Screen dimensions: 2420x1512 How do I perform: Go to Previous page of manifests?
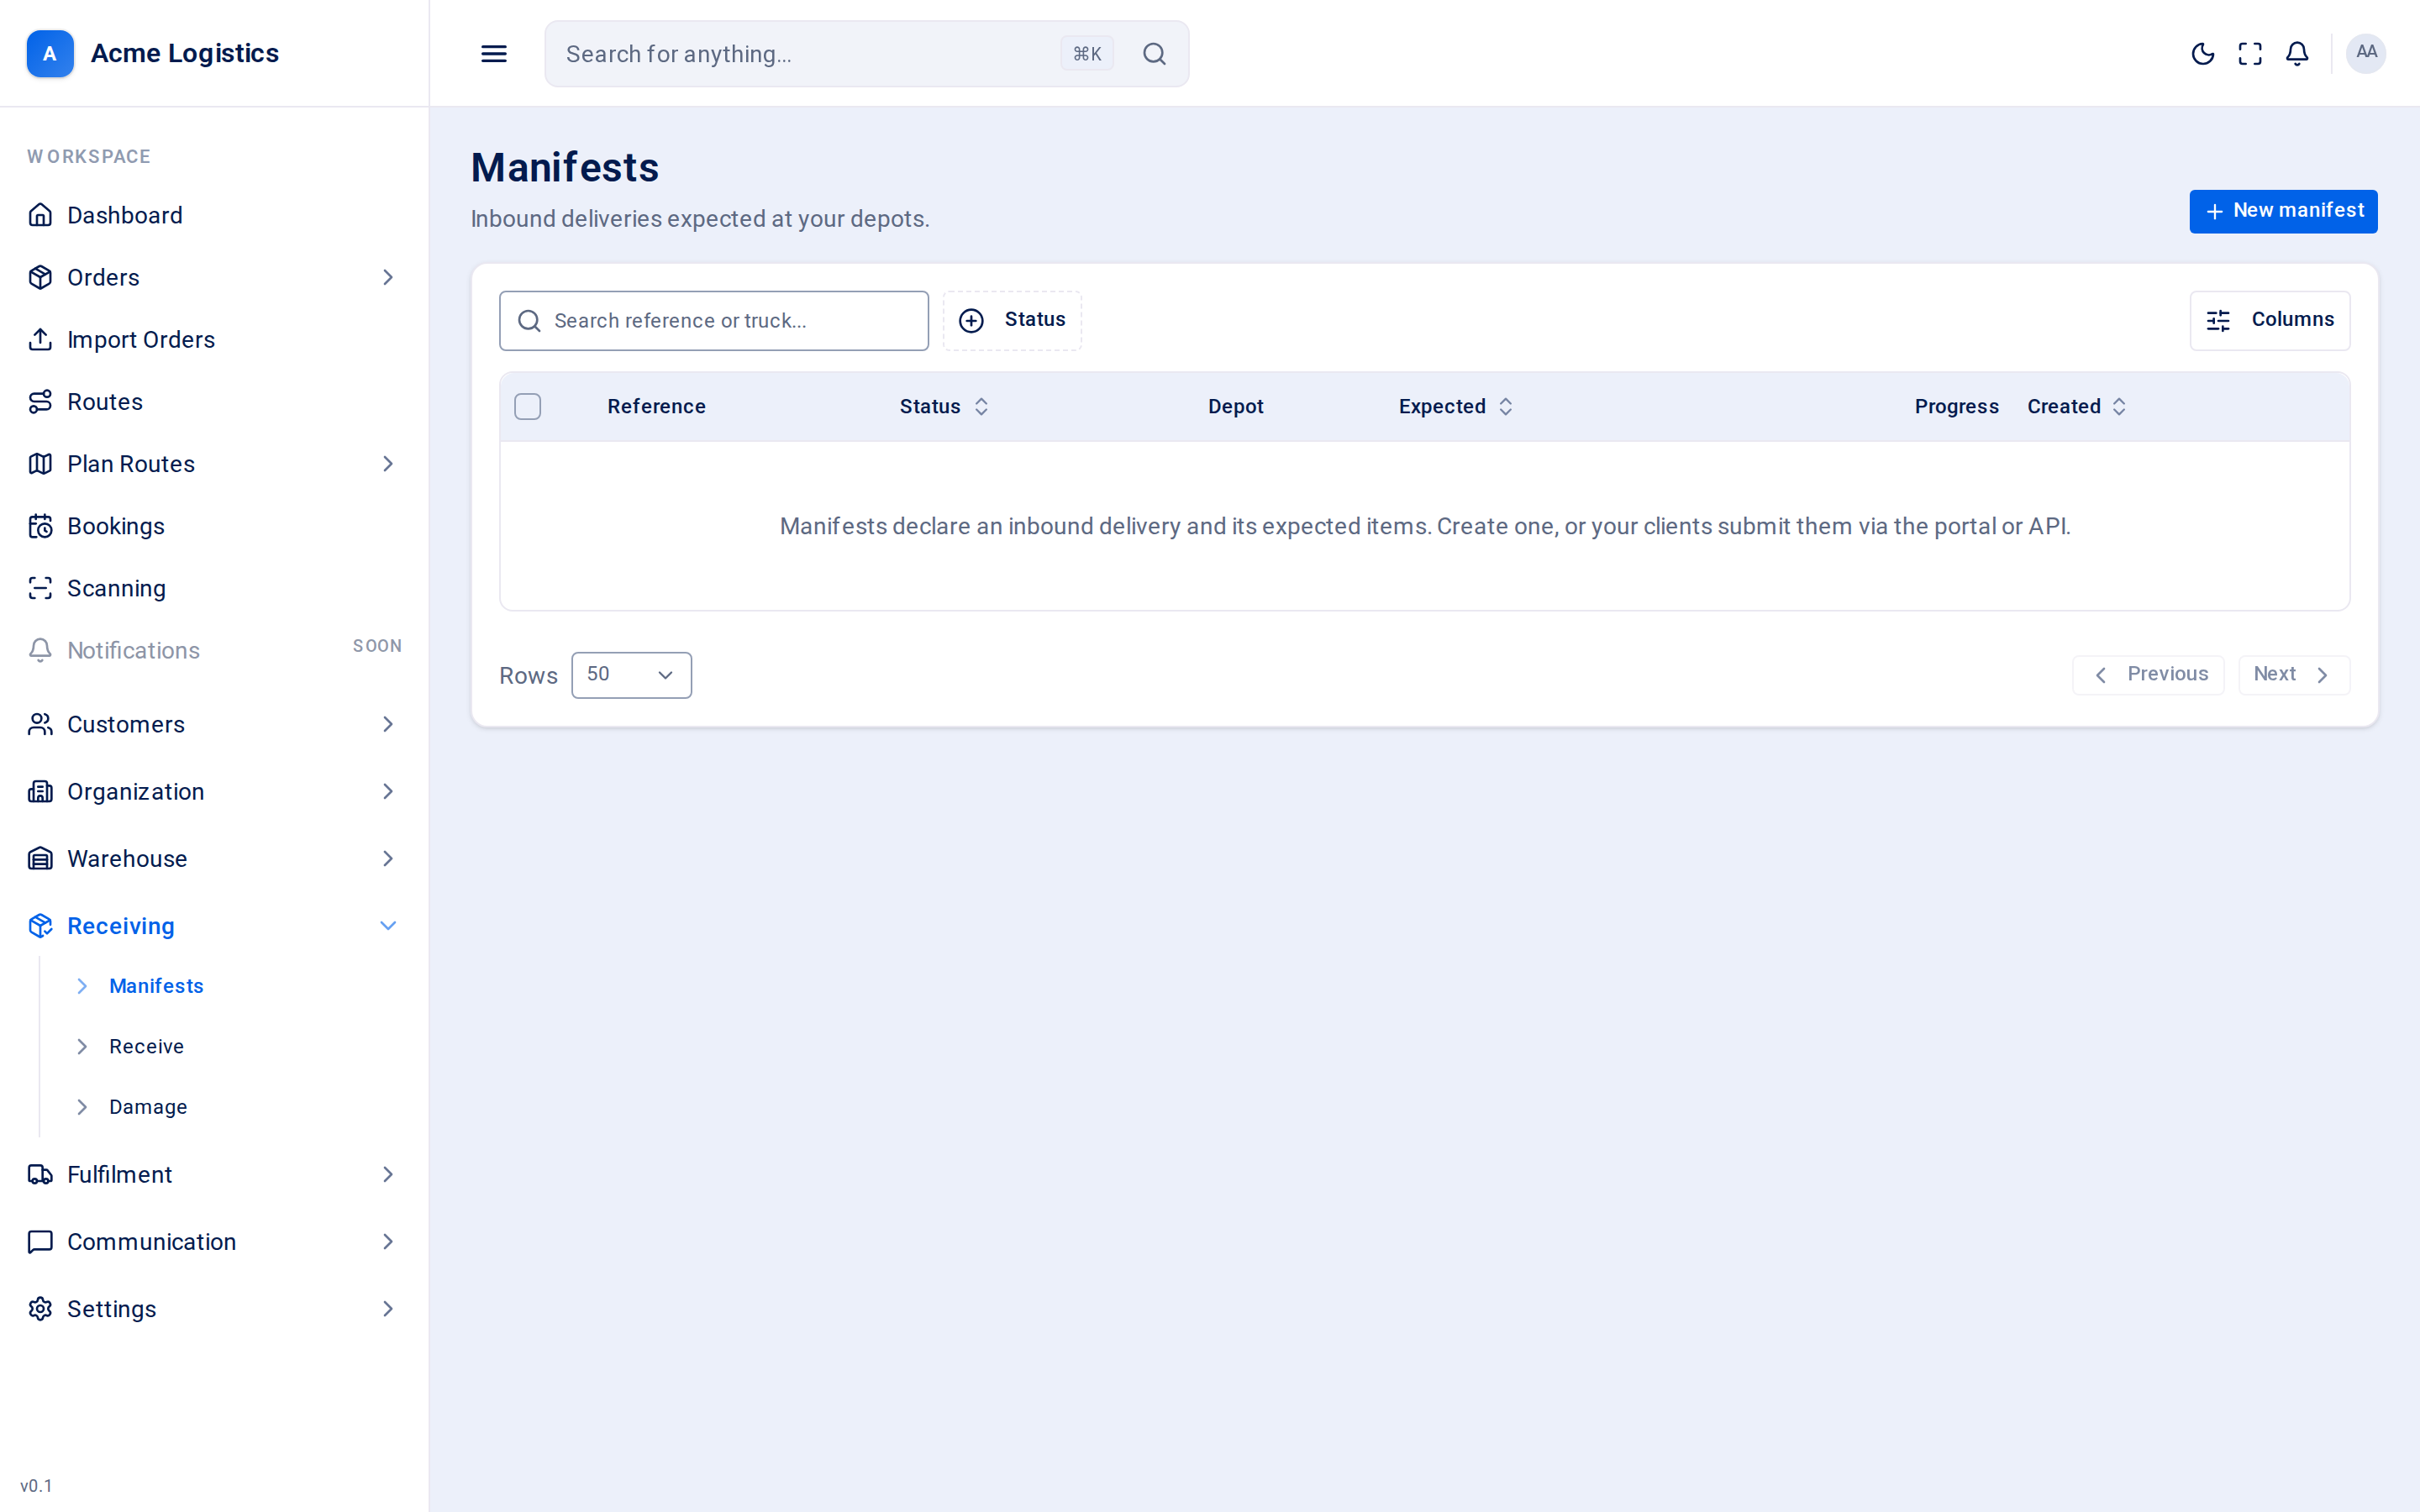tap(2148, 675)
